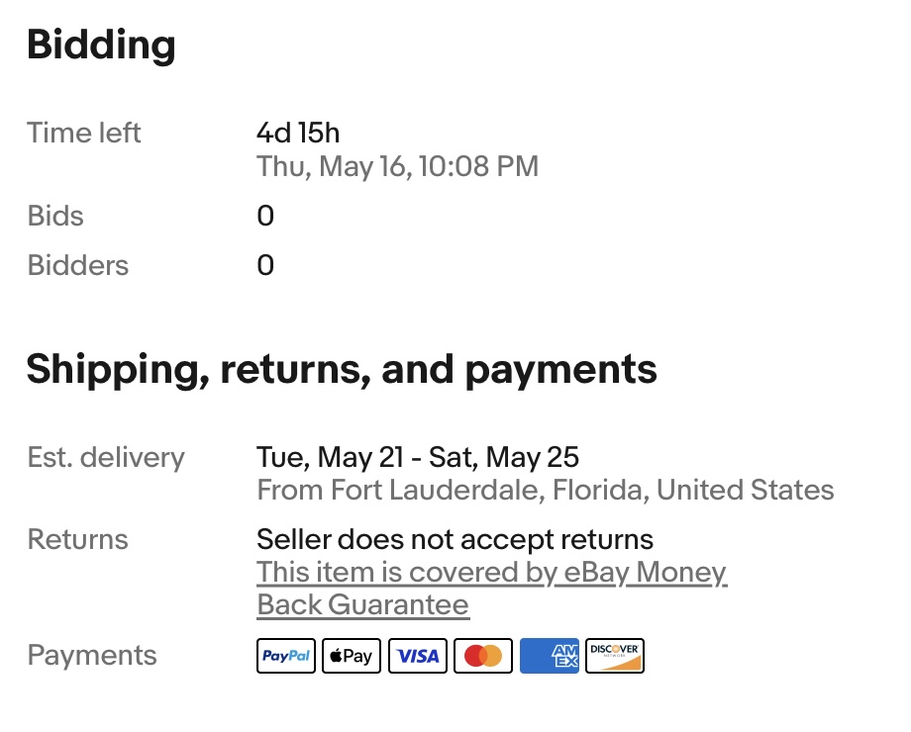This screenshot has width=911, height=732.
Task: Click the Discover card icon
Action: coord(615,656)
